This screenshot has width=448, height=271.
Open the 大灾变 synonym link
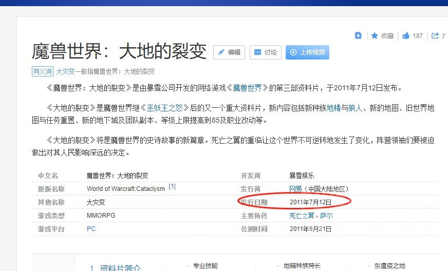[65, 71]
